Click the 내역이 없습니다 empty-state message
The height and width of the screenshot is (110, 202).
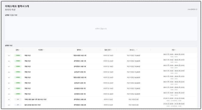(101, 29)
